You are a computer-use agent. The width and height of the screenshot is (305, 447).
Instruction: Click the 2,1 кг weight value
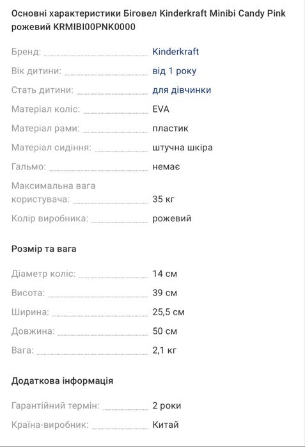164,350
